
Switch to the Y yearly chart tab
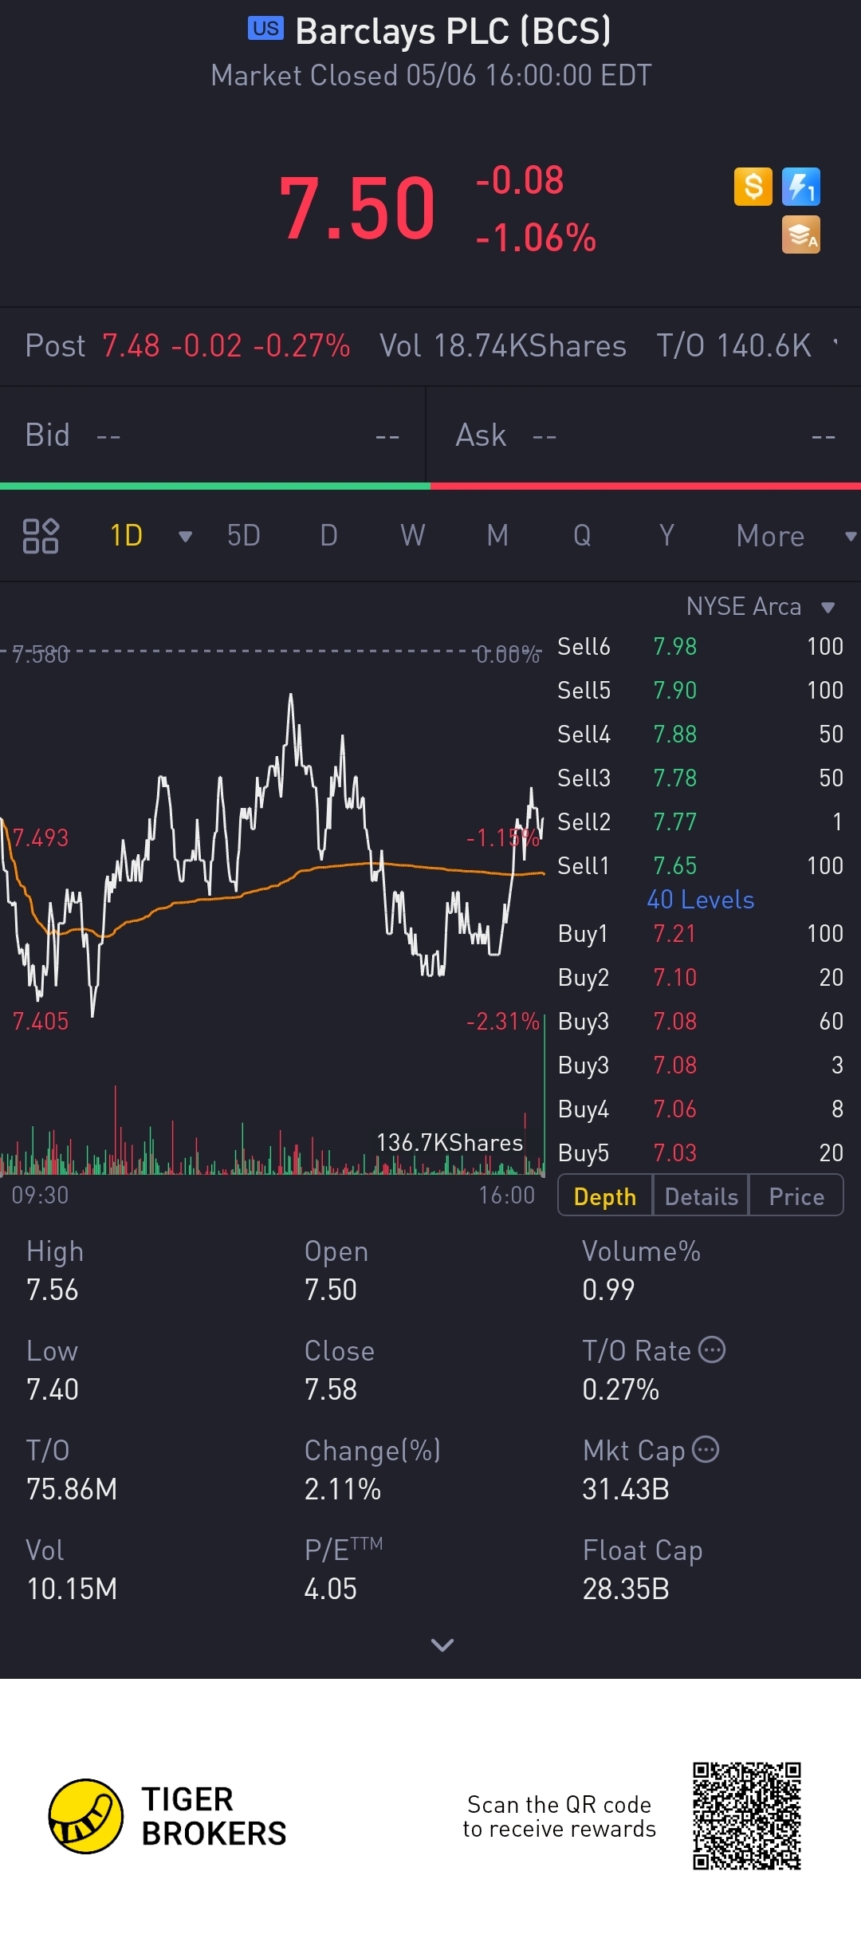click(x=666, y=536)
